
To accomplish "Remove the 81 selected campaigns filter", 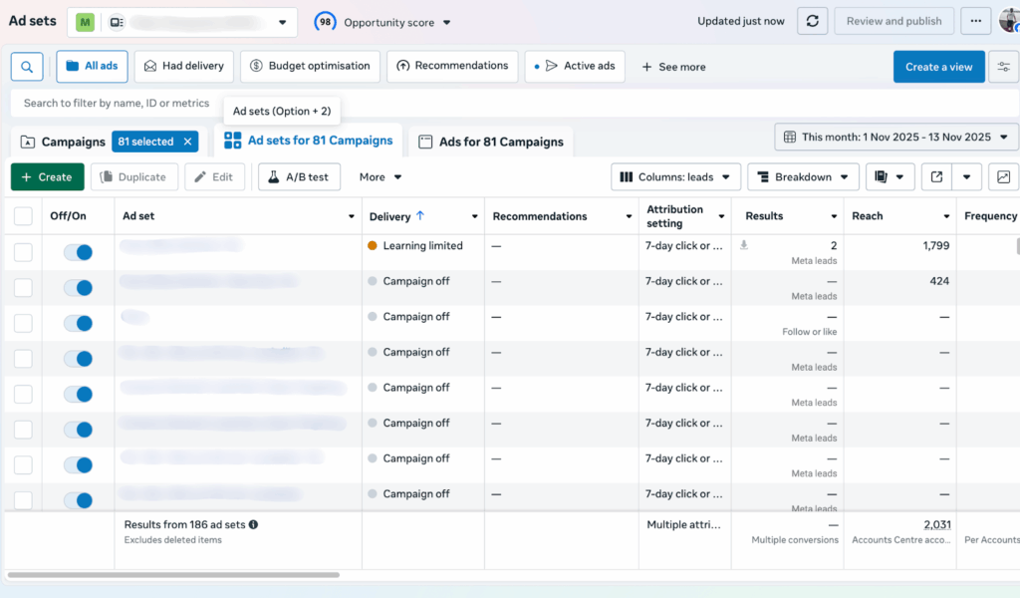I will pyautogui.click(x=187, y=142).
